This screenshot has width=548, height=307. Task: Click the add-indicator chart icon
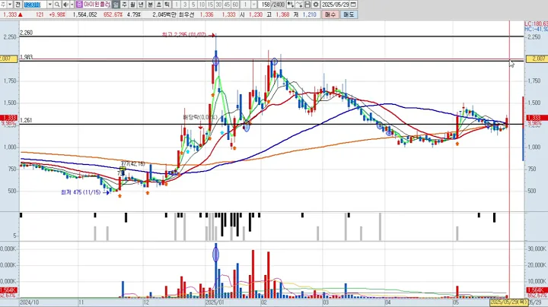[291, 5]
